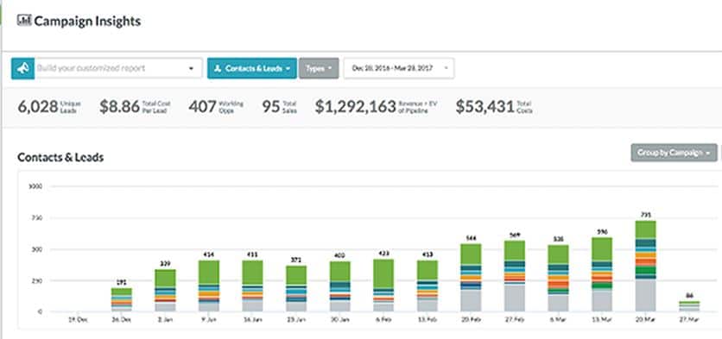The width and height of the screenshot is (722, 339).
Task: Select the green segment of the 16 Jan bar
Action: tap(252, 273)
